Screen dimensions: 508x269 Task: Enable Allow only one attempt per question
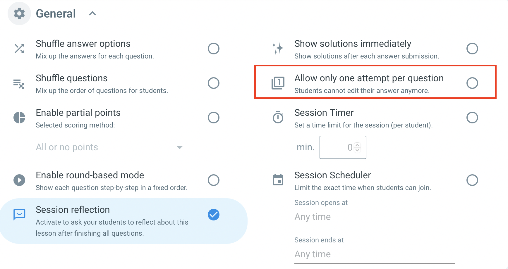[472, 83]
